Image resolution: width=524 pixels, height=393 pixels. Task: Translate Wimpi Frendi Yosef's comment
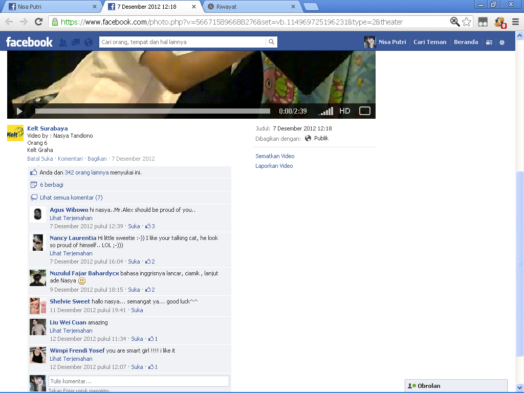pos(71,359)
